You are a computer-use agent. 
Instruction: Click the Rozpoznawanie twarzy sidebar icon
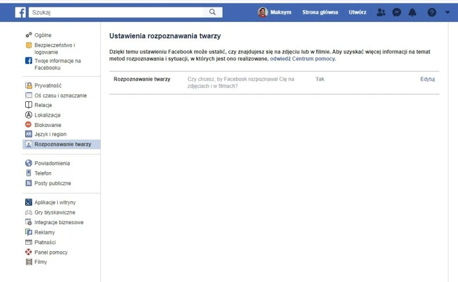pos(29,144)
